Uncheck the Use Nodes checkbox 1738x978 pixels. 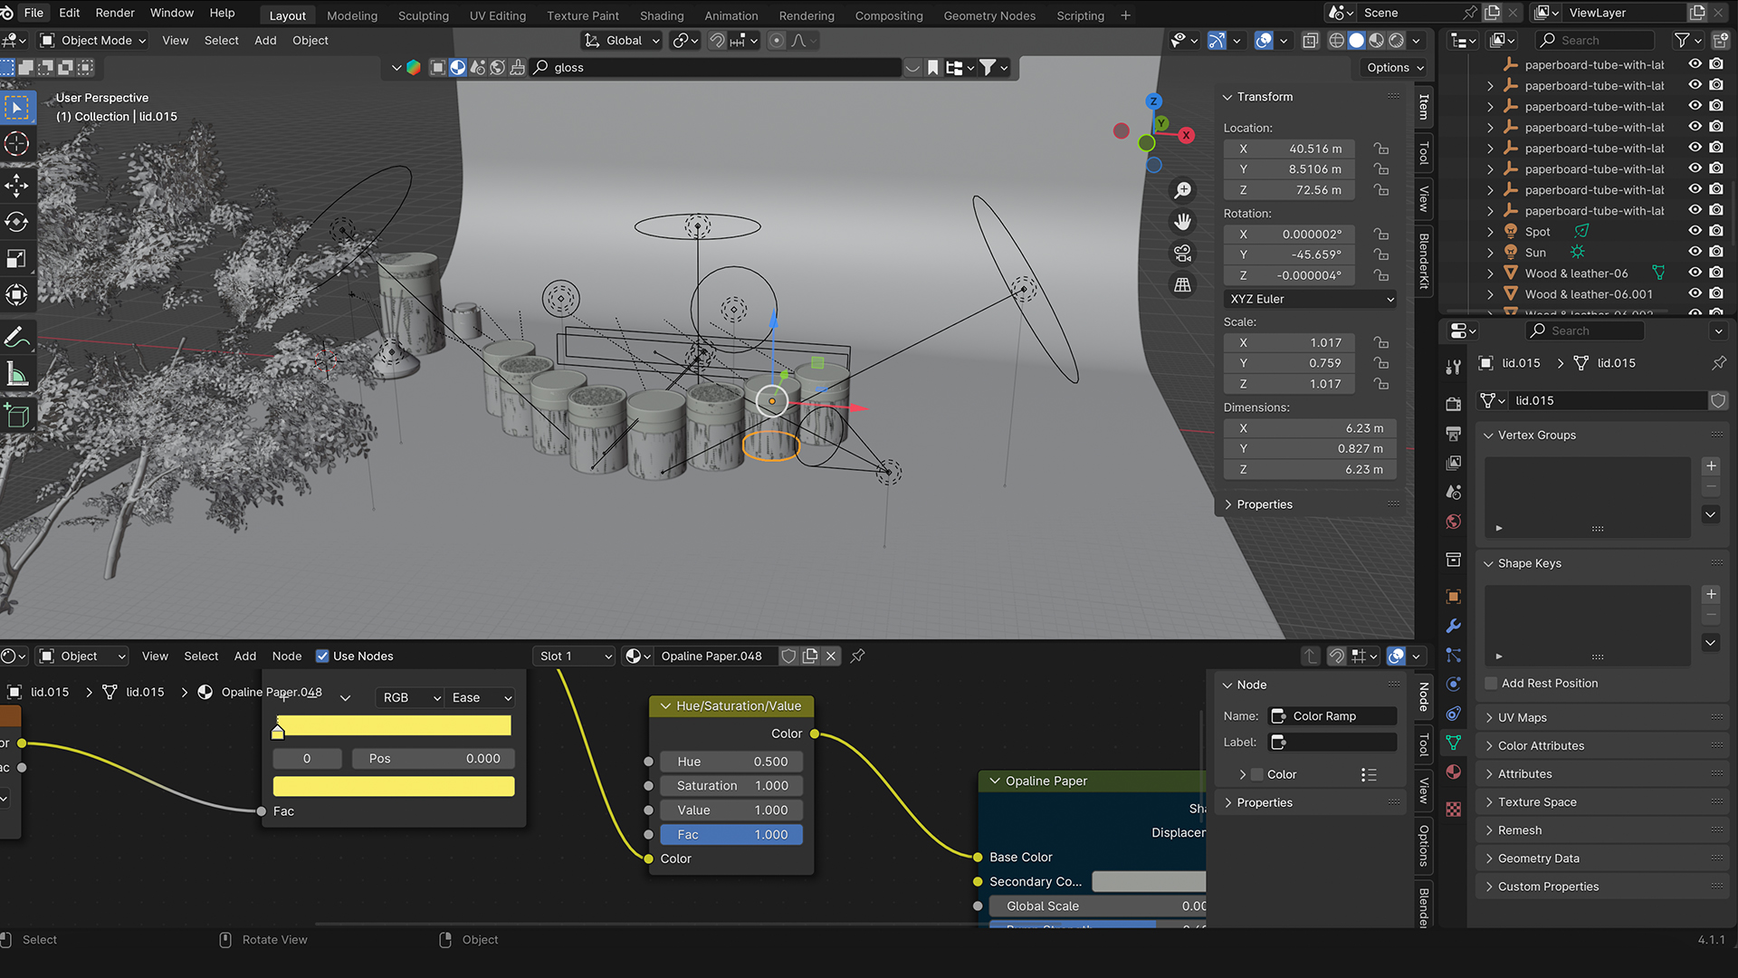[322, 656]
